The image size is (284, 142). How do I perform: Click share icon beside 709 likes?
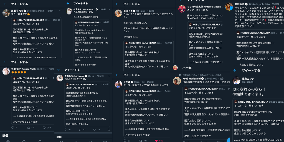tap(109, 130)
